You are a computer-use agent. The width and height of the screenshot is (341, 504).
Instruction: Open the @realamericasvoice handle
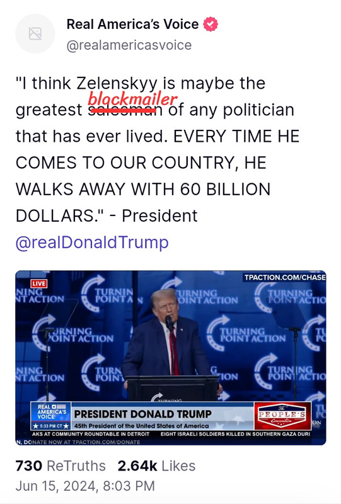(129, 45)
